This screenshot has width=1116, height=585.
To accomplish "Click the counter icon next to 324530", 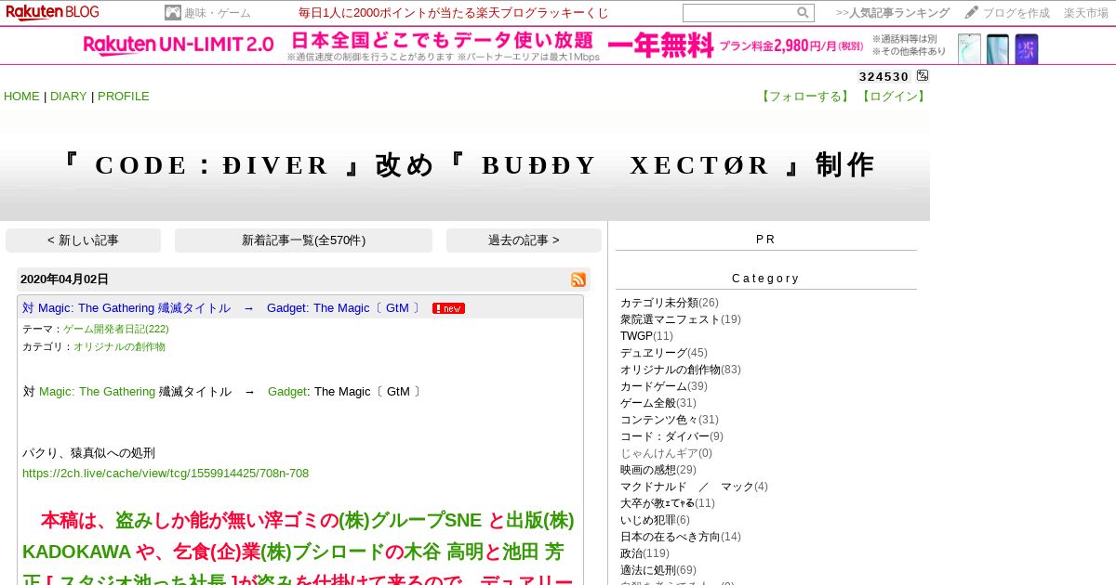I will tap(923, 76).
